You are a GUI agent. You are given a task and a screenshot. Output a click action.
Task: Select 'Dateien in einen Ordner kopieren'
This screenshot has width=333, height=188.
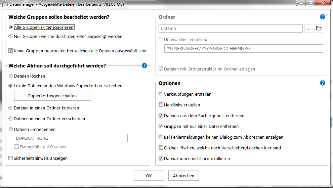click(x=11, y=108)
